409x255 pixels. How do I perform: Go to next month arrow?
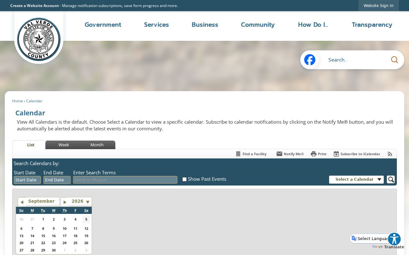pos(65,202)
